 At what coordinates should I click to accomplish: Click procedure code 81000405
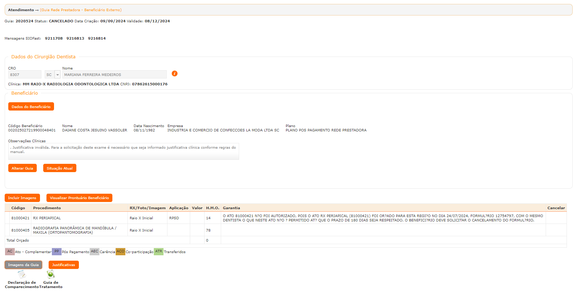coord(20,230)
